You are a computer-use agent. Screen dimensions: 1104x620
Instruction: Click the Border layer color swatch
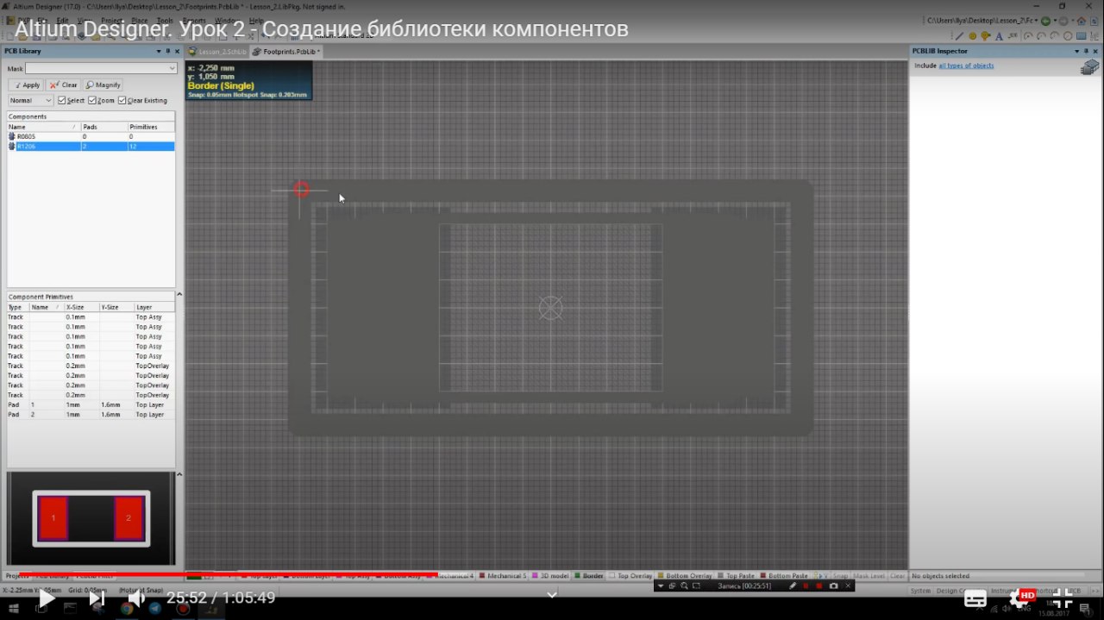pos(579,575)
